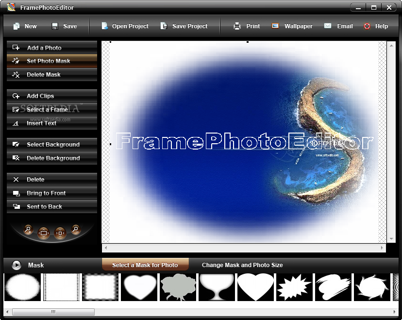This screenshot has height=320, width=402.
Task: Click the actual size round icon
Action: click(x=60, y=233)
